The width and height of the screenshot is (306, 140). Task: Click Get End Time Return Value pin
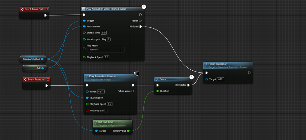pyautogui.click(x=128, y=131)
